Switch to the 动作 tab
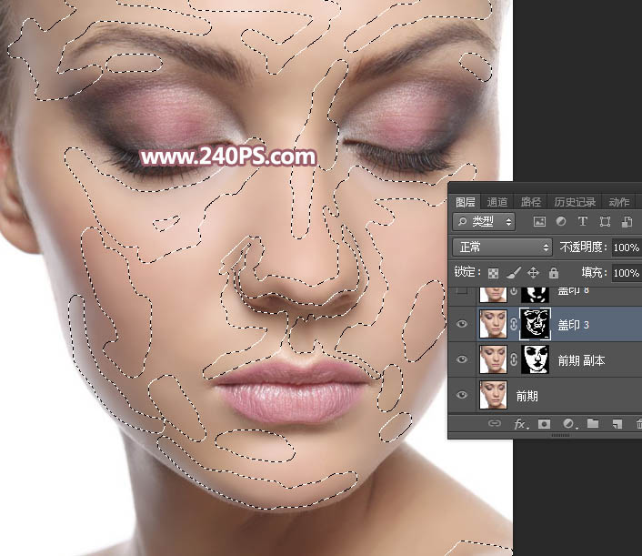Screen dimensions: 642x556 click(x=618, y=202)
